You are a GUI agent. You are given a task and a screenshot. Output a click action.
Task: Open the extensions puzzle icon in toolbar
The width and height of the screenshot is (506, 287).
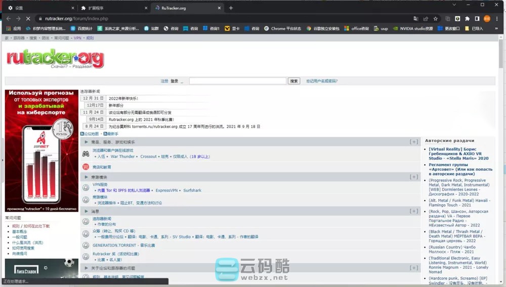[467, 19]
